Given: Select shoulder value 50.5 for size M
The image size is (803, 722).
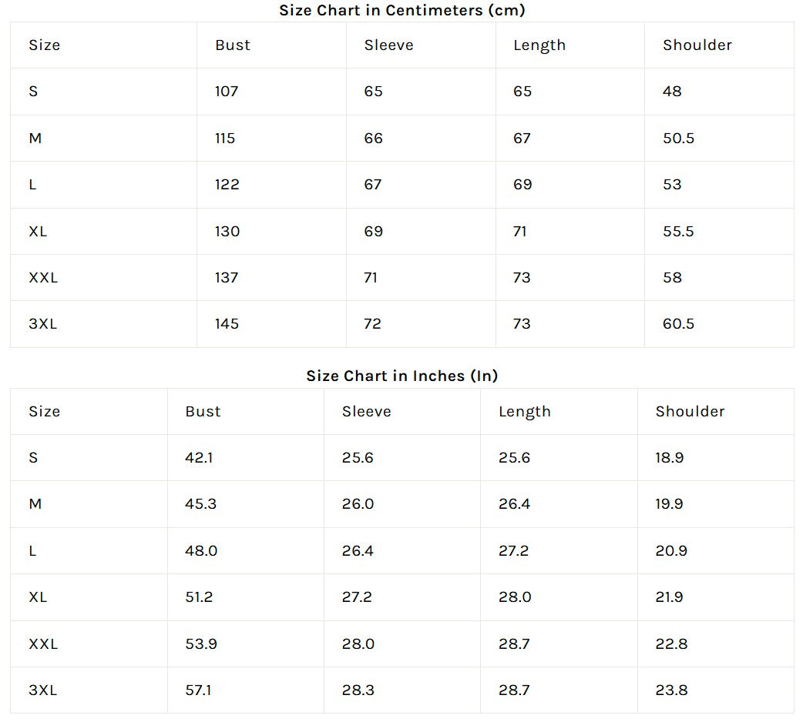Looking at the screenshot, I should [x=678, y=139].
